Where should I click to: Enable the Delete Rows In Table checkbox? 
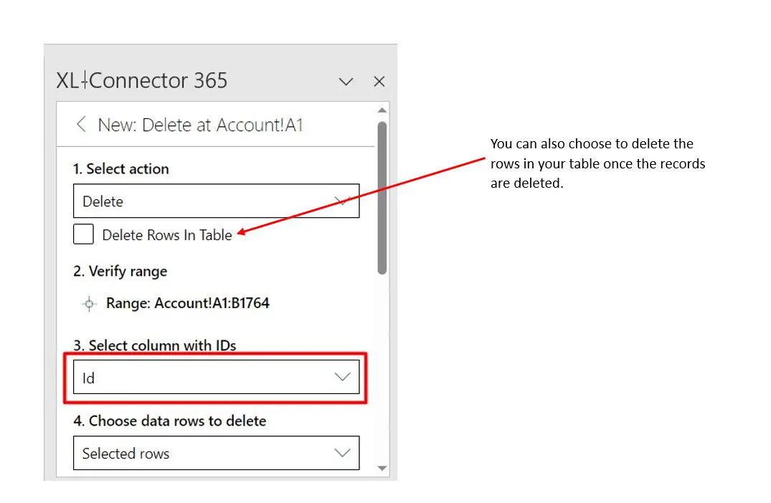click(83, 234)
